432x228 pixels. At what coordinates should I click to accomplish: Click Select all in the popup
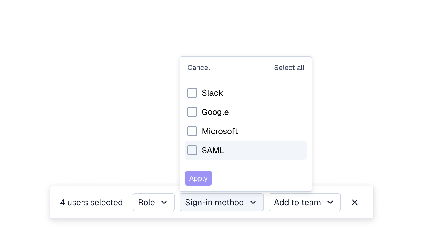coord(289,68)
